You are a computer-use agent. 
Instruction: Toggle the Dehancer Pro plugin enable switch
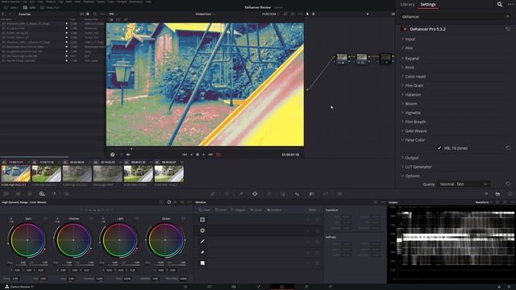(405, 29)
